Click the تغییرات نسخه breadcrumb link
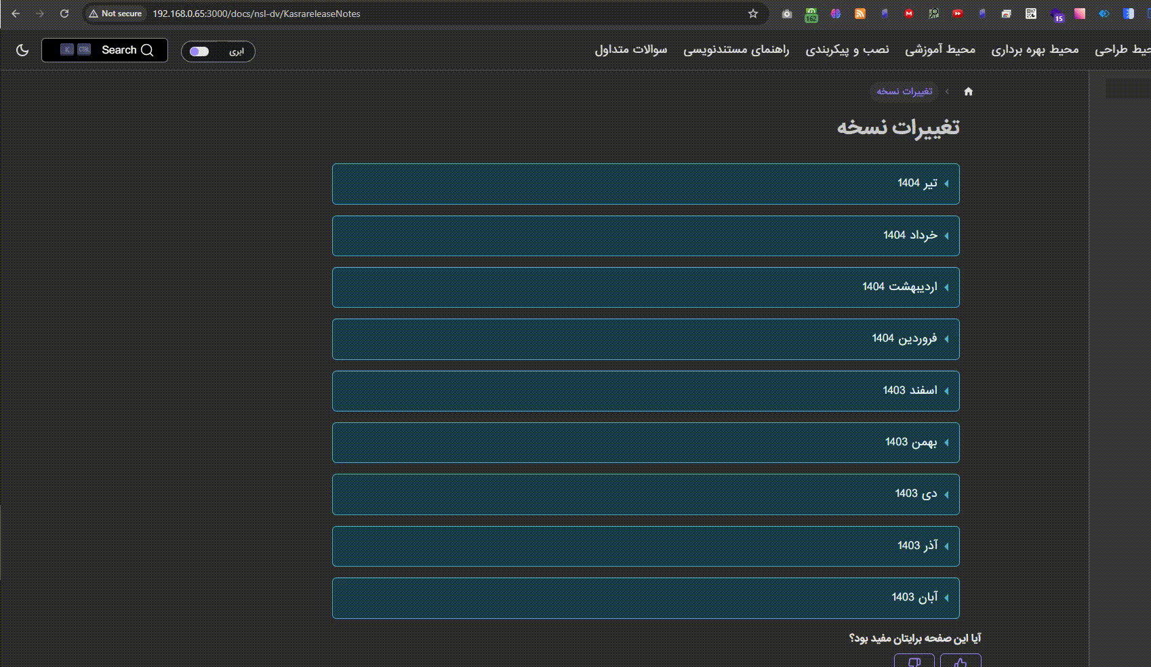The height and width of the screenshot is (667, 1151). (904, 92)
